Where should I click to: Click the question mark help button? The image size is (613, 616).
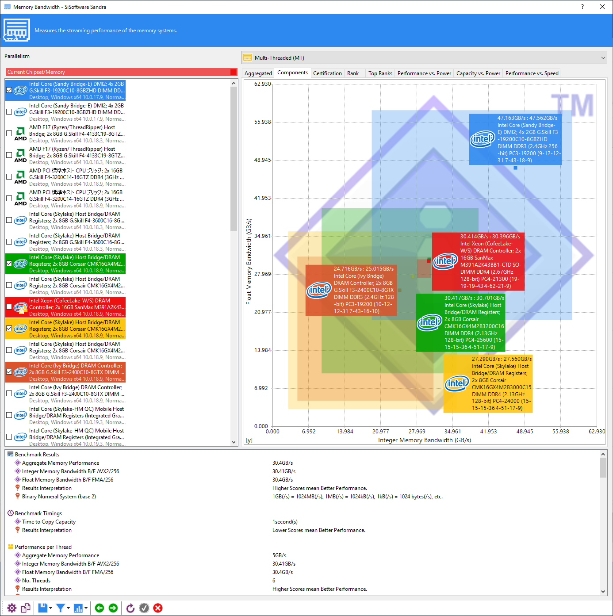(582, 7)
